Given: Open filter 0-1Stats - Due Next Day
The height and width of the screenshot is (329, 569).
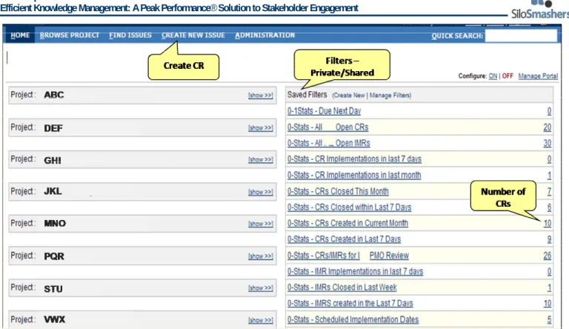Looking at the screenshot, I should point(324,111).
